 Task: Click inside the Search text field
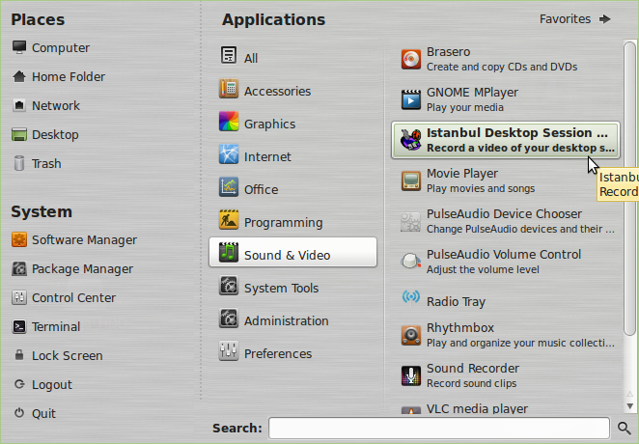click(439, 429)
